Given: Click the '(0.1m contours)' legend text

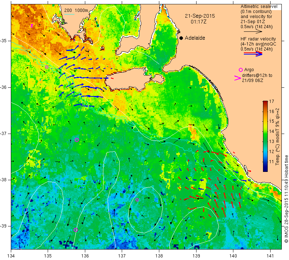Looking at the screenshot, I should pos(256,12).
